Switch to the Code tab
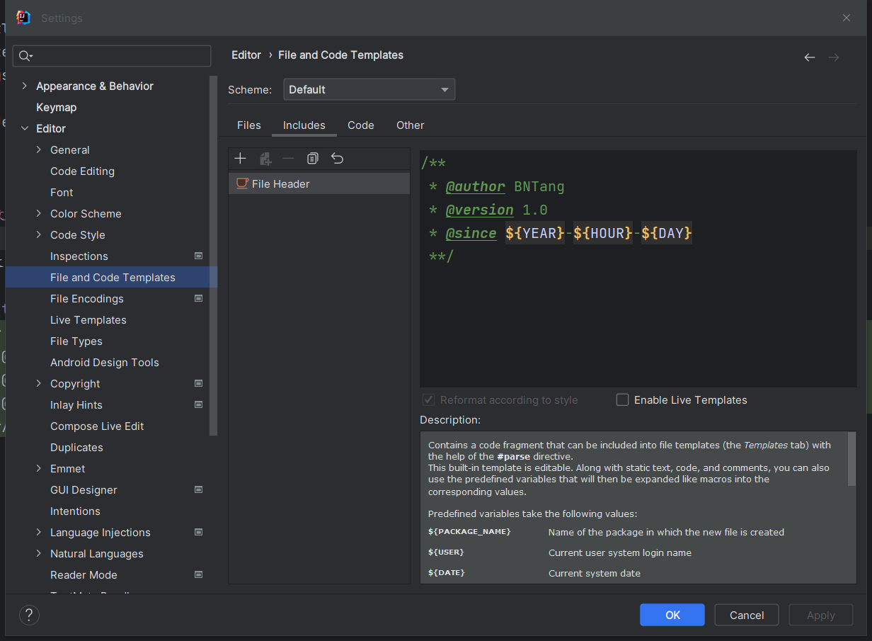 click(360, 125)
